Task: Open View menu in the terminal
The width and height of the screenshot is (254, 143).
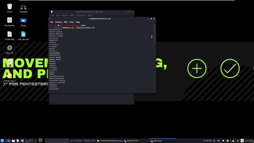Action: click(x=71, y=22)
